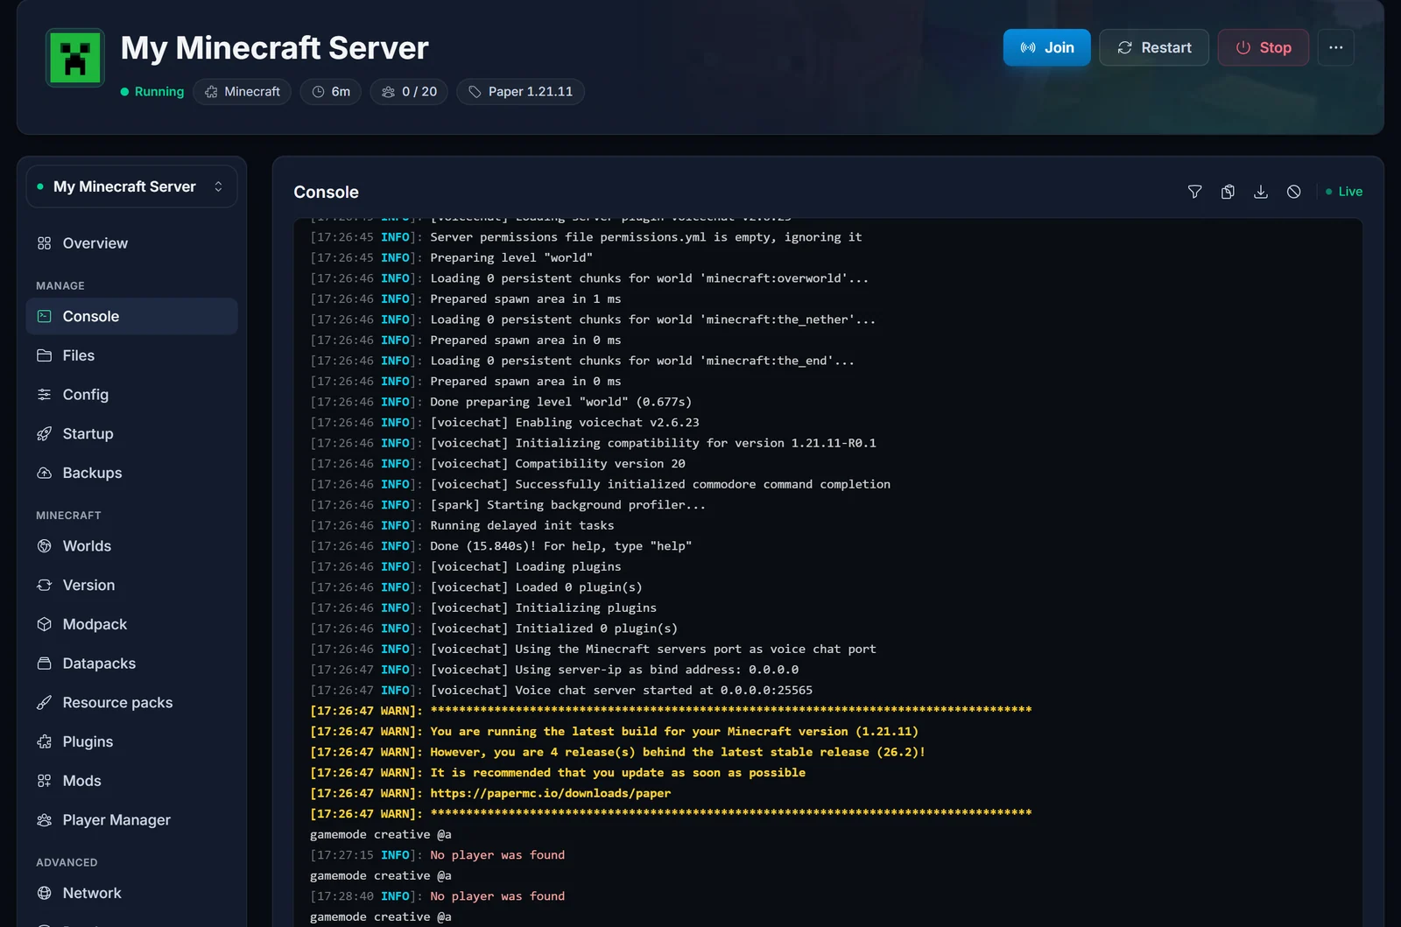This screenshot has height=927, width=1401.
Task: Click the My Minecraft Server page title
Action: tap(275, 48)
